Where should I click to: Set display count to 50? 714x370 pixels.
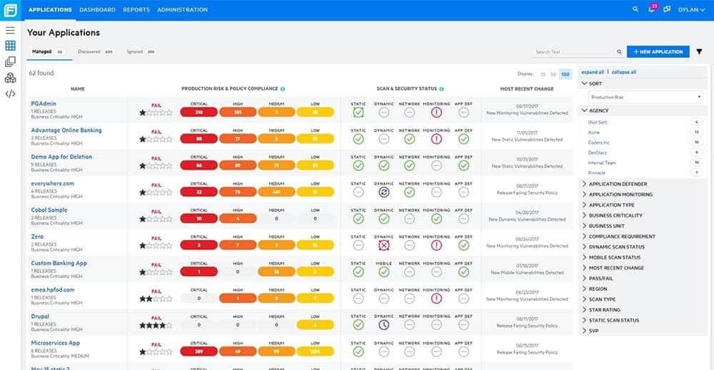coord(553,74)
